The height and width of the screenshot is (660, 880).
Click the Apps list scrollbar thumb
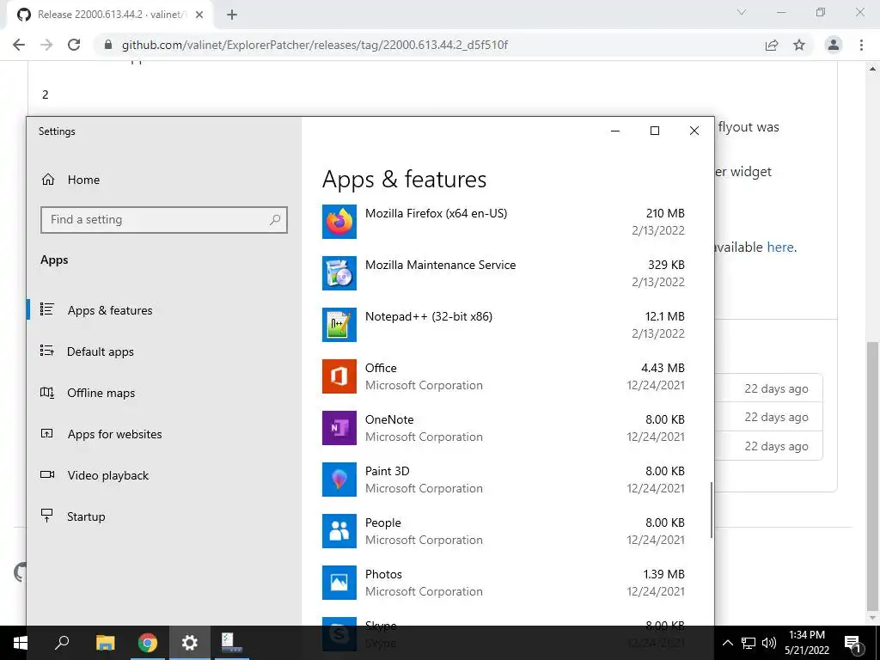tap(711, 510)
